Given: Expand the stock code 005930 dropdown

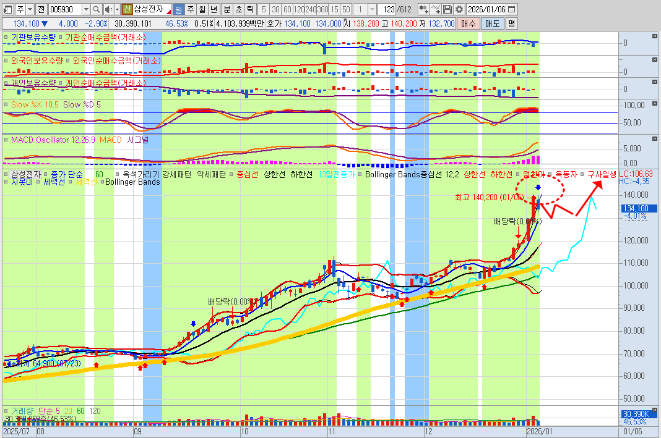Looking at the screenshot, I should [x=86, y=9].
